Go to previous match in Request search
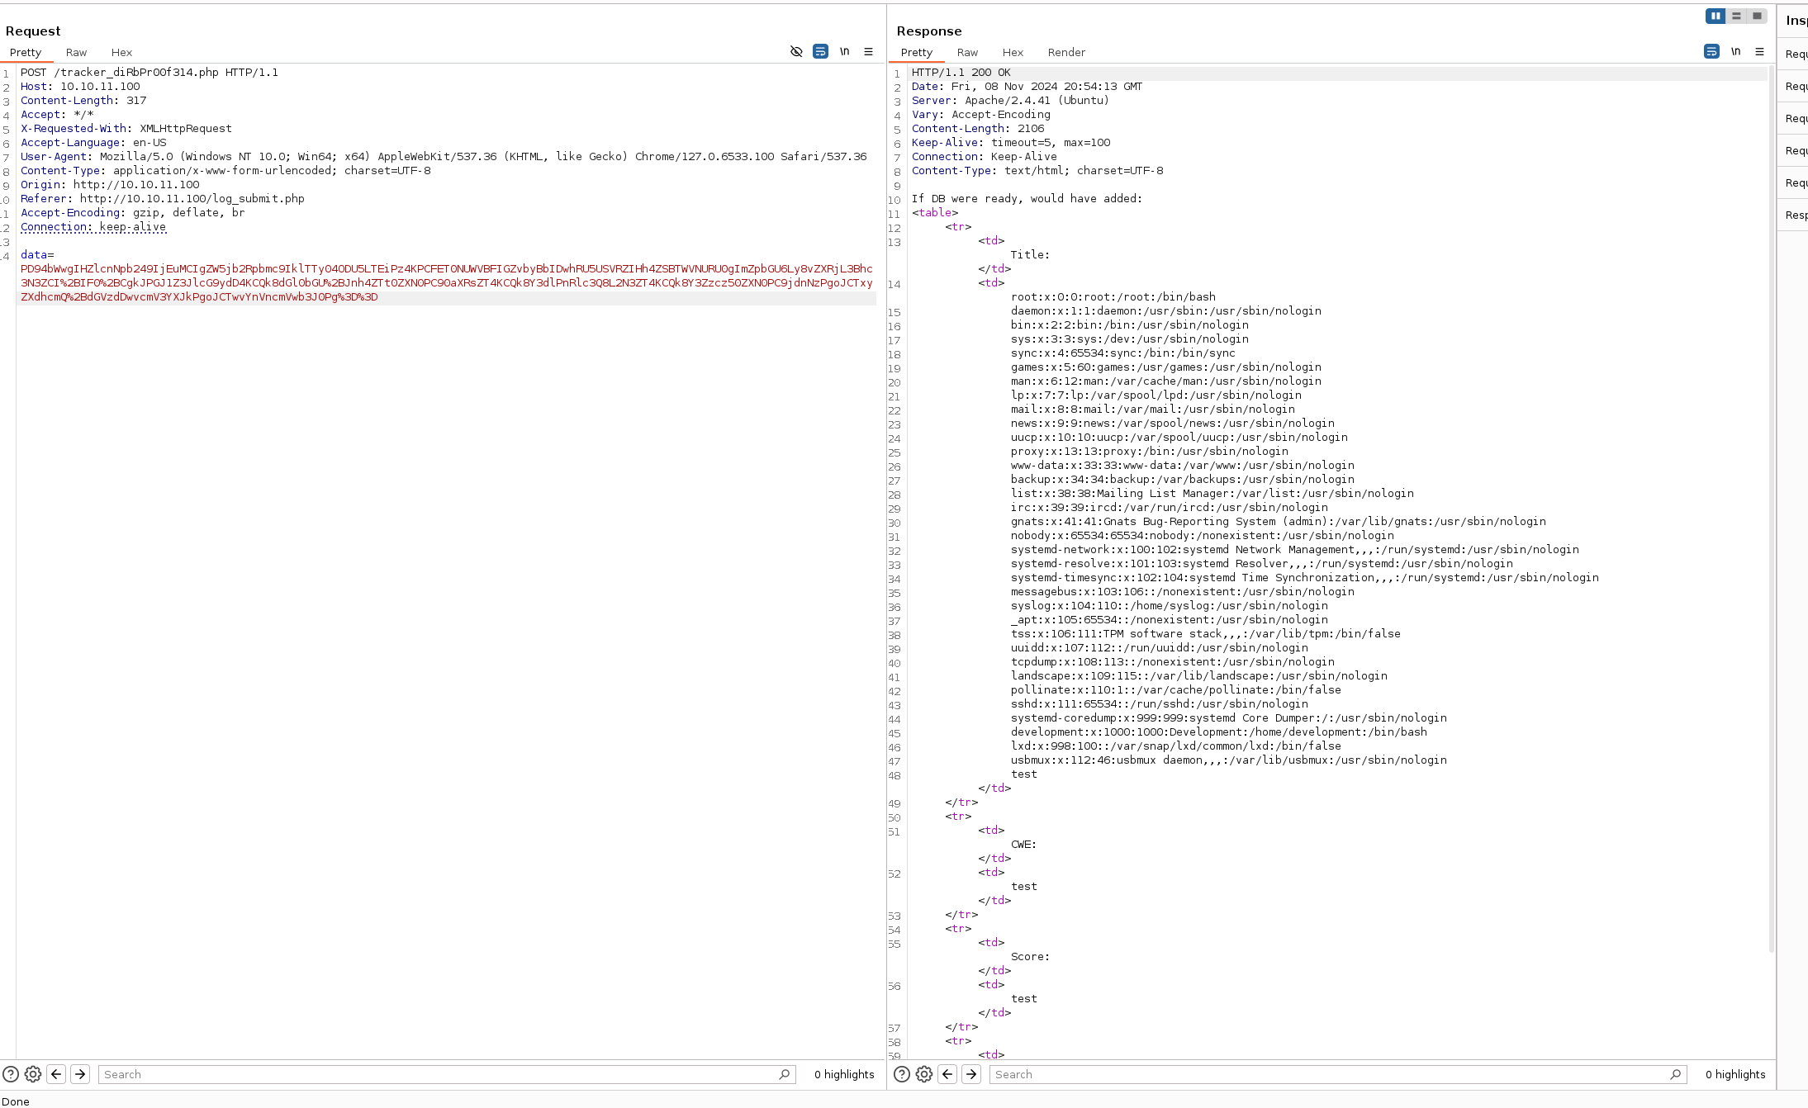 (x=56, y=1074)
